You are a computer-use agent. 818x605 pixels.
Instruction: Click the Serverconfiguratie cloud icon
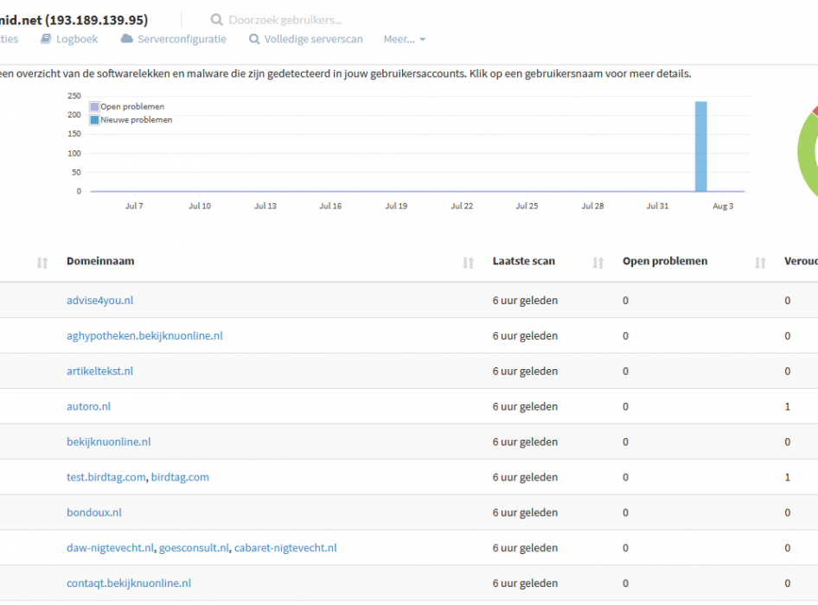pyautogui.click(x=127, y=39)
